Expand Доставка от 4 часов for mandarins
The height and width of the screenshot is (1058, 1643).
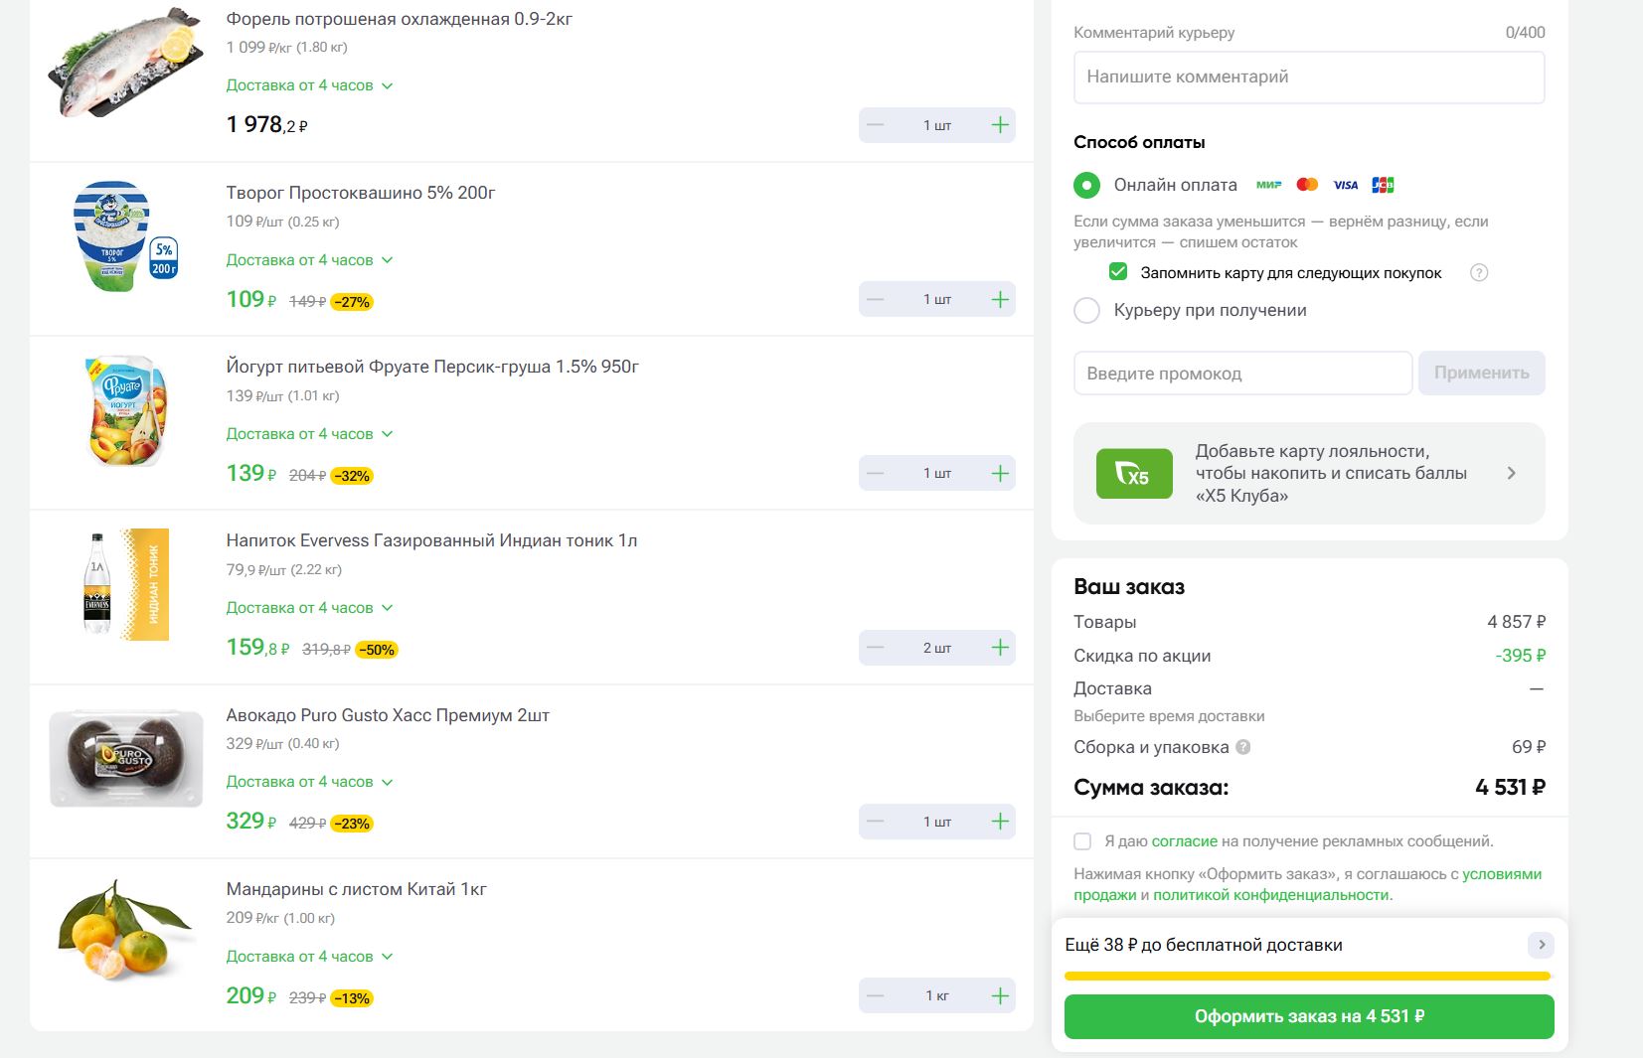[x=387, y=957]
